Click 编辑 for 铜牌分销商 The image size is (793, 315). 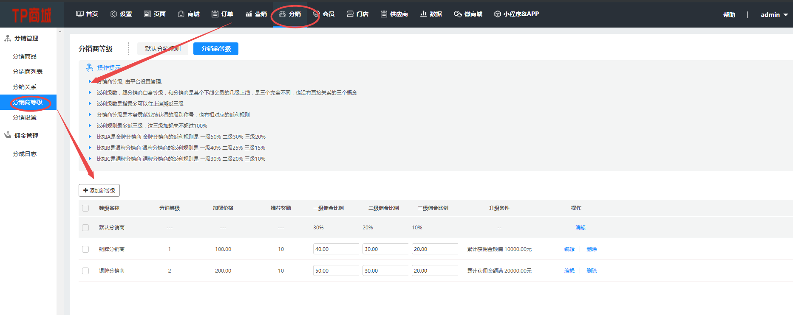569,249
